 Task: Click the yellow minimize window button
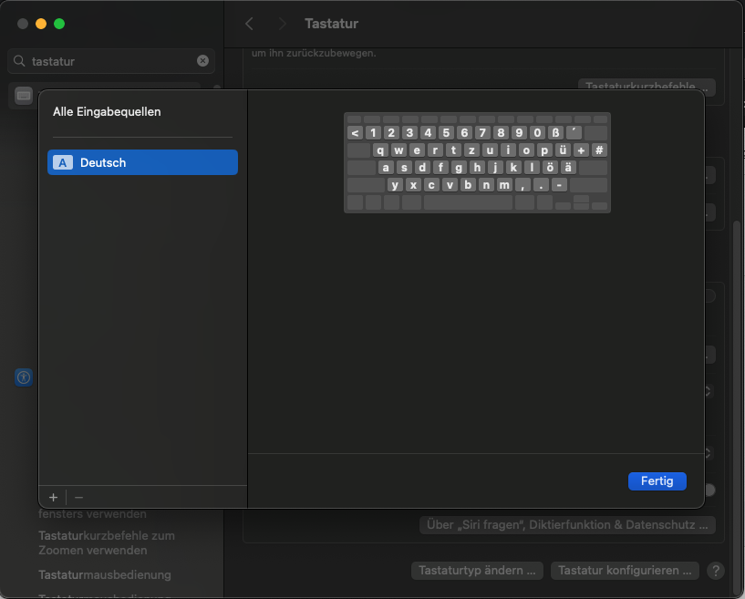tap(41, 24)
